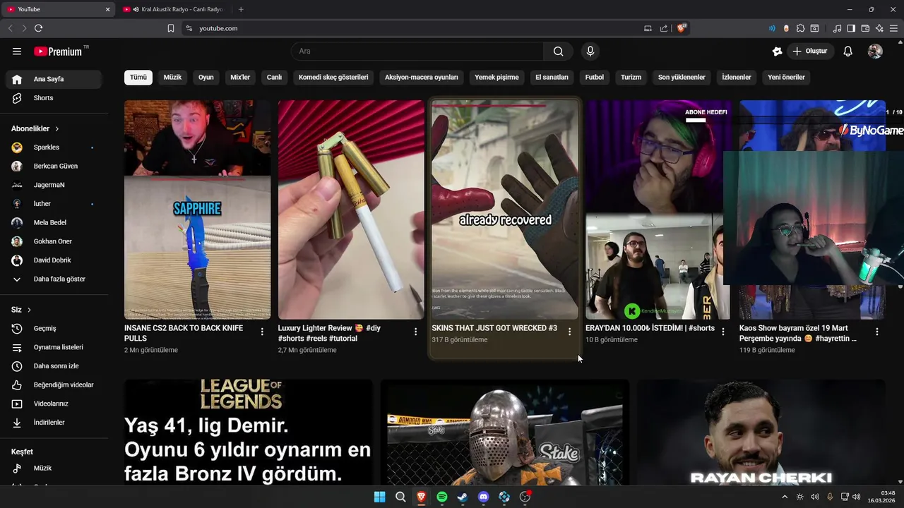
Task: Open the Sparkles channel subscription
Action: [x=54, y=147]
